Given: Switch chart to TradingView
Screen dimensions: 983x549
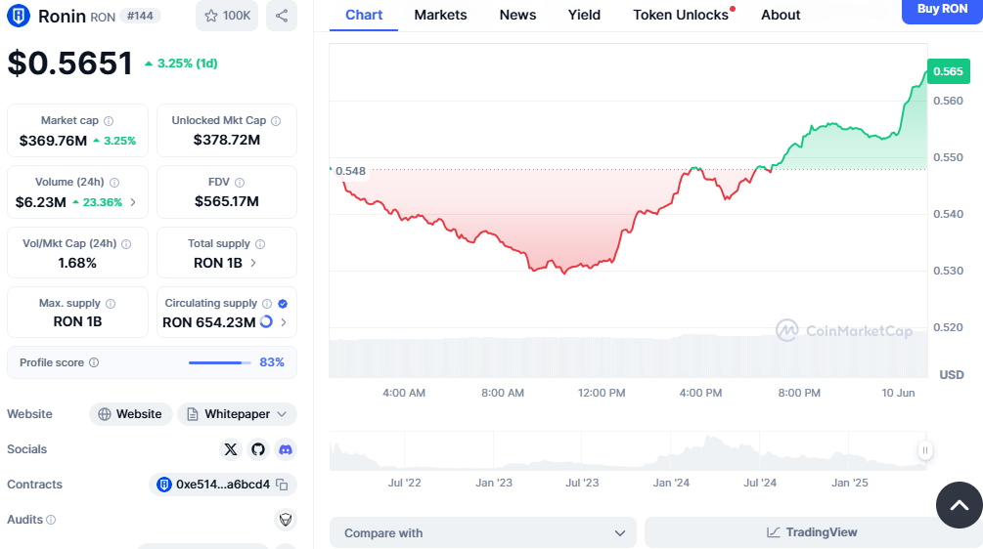Looking at the screenshot, I should point(812,533).
